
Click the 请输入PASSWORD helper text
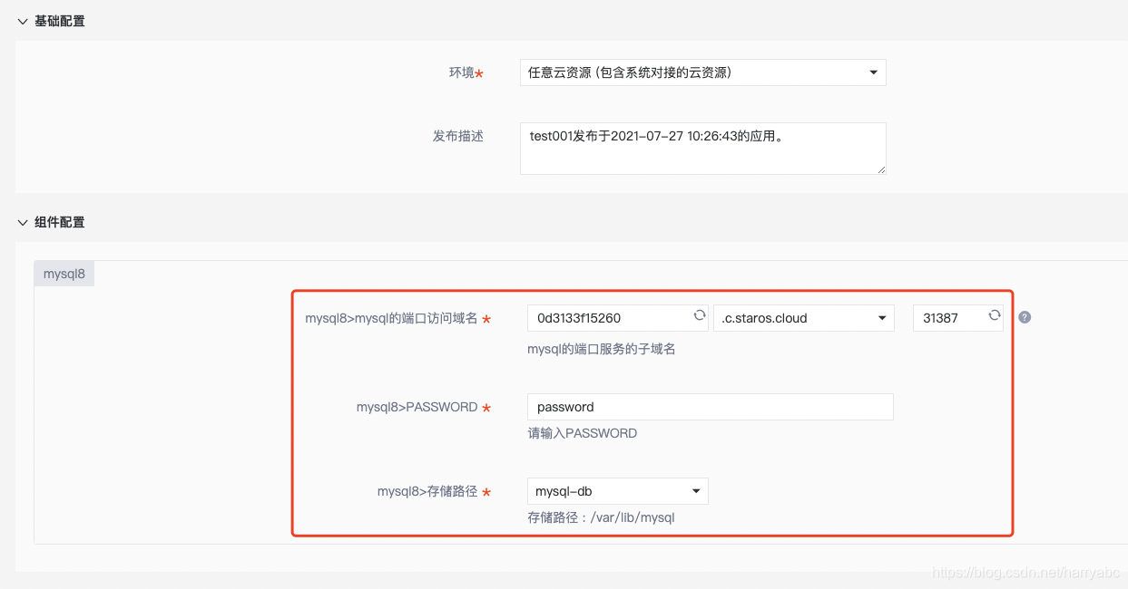coord(582,433)
